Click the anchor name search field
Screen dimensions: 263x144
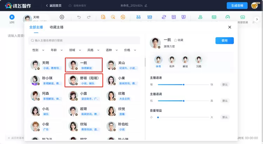tap(84, 40)
